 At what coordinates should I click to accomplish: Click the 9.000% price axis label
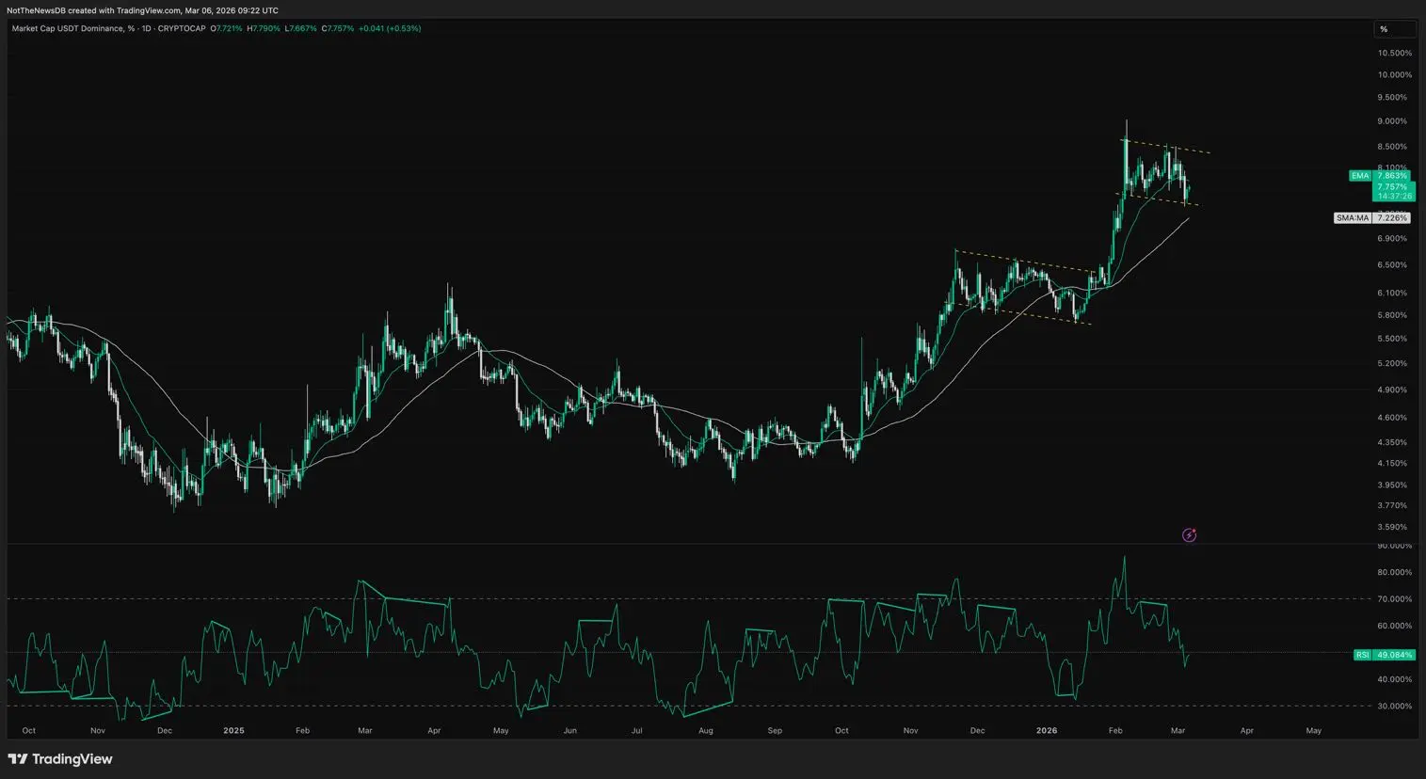[1392, 121]
